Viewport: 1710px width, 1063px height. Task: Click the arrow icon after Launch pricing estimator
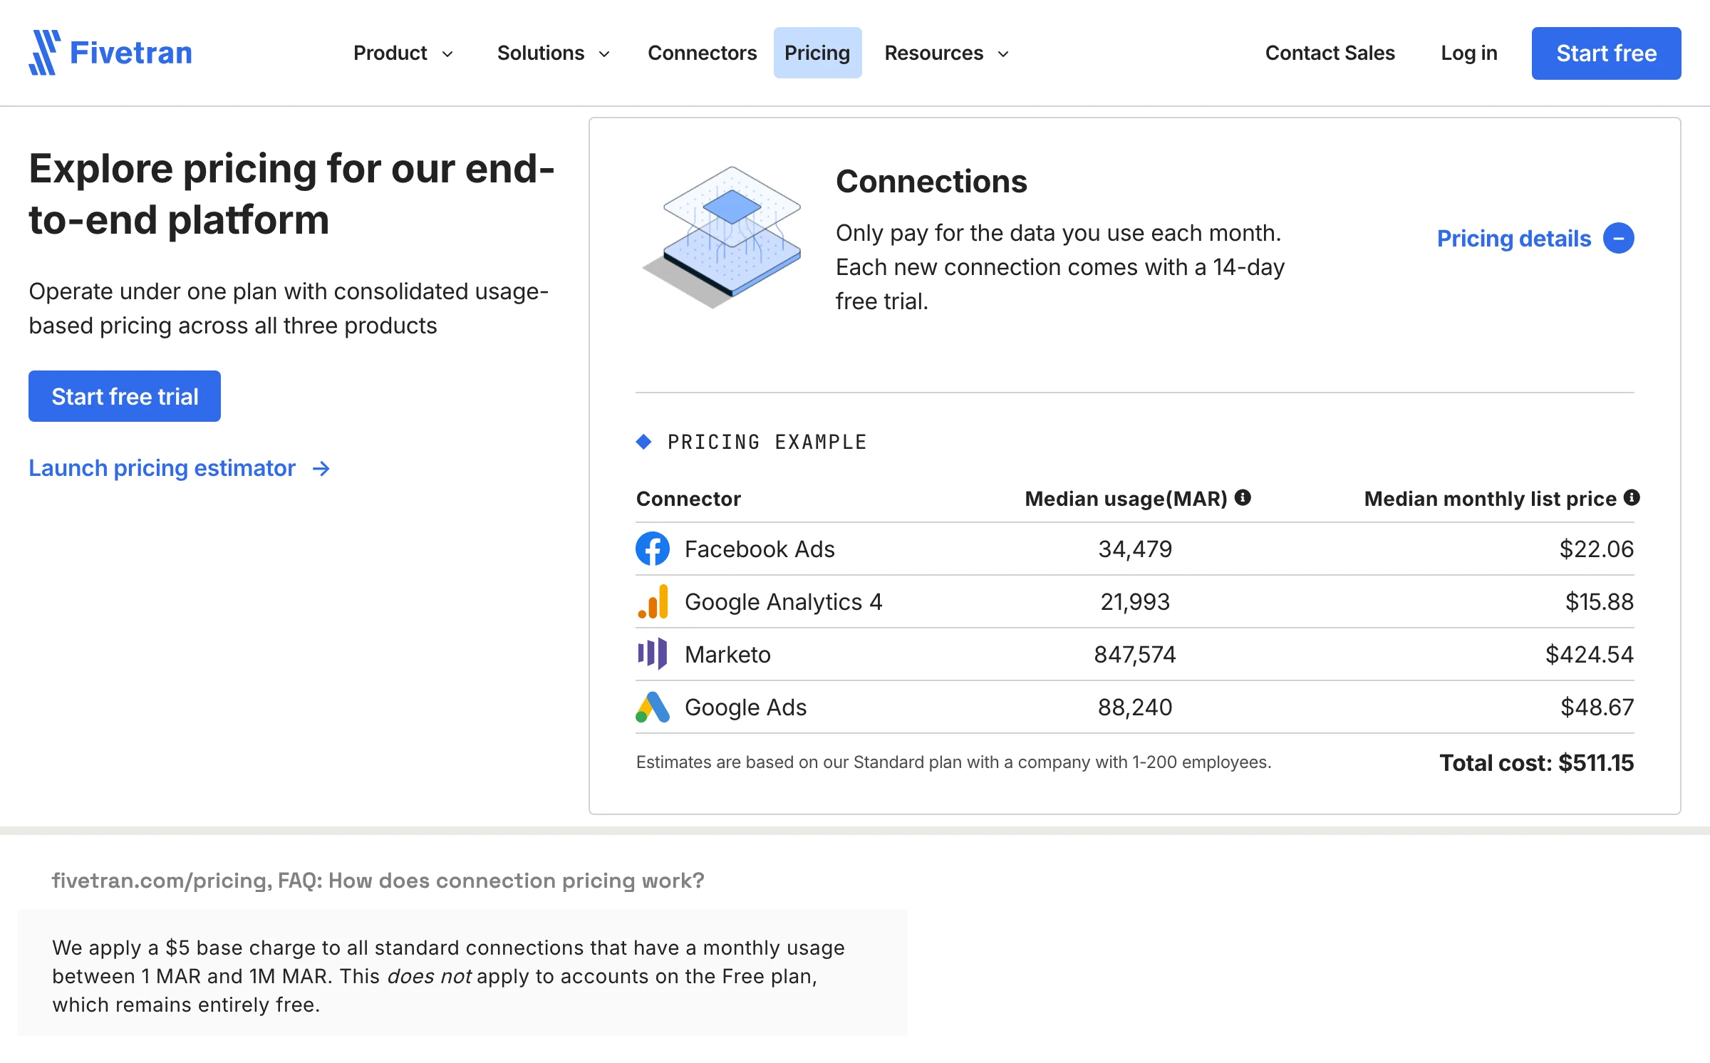[321, 468]
